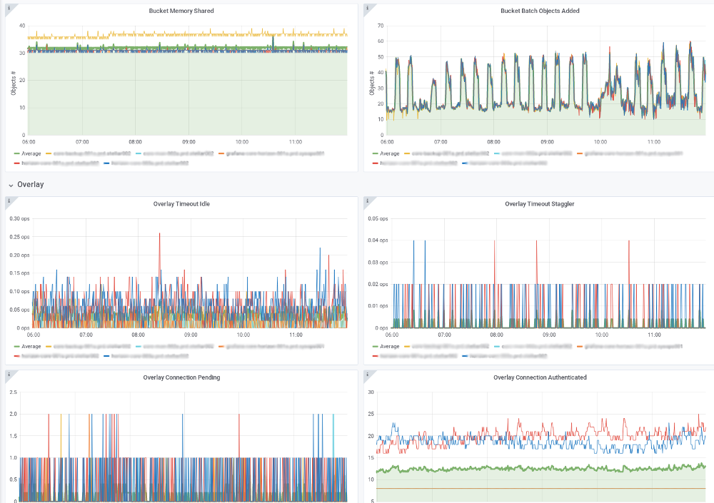Image resolution: width=714 pixels, height=503 pixels.
Task: Toggle Average series in Bucket Memory Shared legend
Action: point(31,153)
